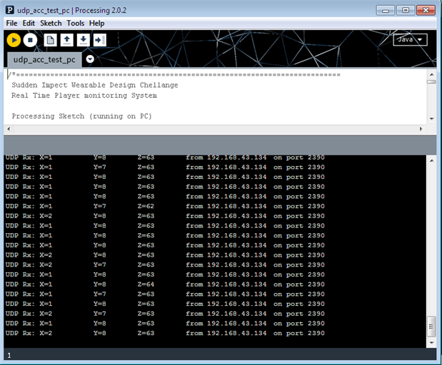Minimize the Processing window

386,11
